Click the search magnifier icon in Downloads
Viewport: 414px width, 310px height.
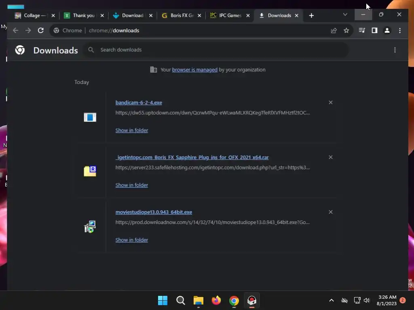point(91,50)
